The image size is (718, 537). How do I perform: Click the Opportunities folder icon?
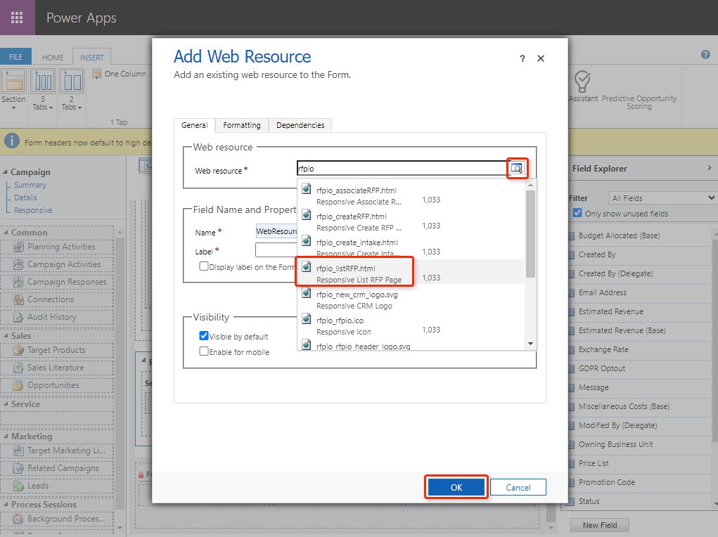click(18, 385)
